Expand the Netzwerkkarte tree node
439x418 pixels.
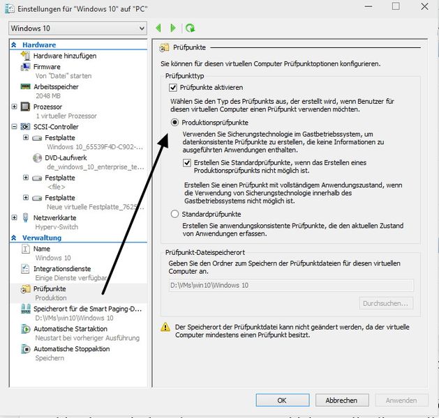pyautogui.click(x=14, y=217)
